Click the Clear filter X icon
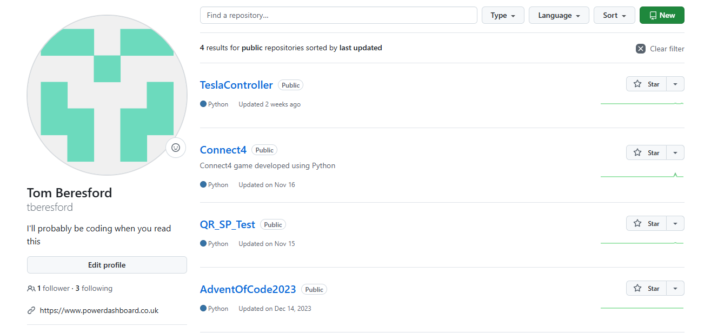The width and height of the screenshot is (711, 333). pyautogui.click(x=641, y=49)
